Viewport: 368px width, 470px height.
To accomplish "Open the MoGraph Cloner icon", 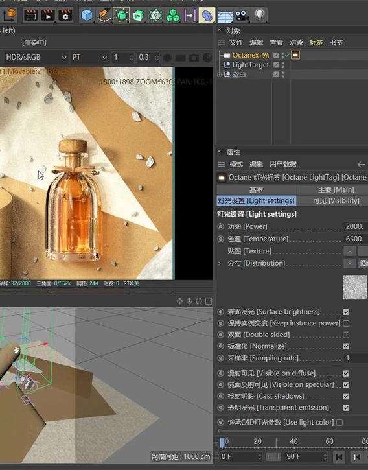I will click(155, 15).
